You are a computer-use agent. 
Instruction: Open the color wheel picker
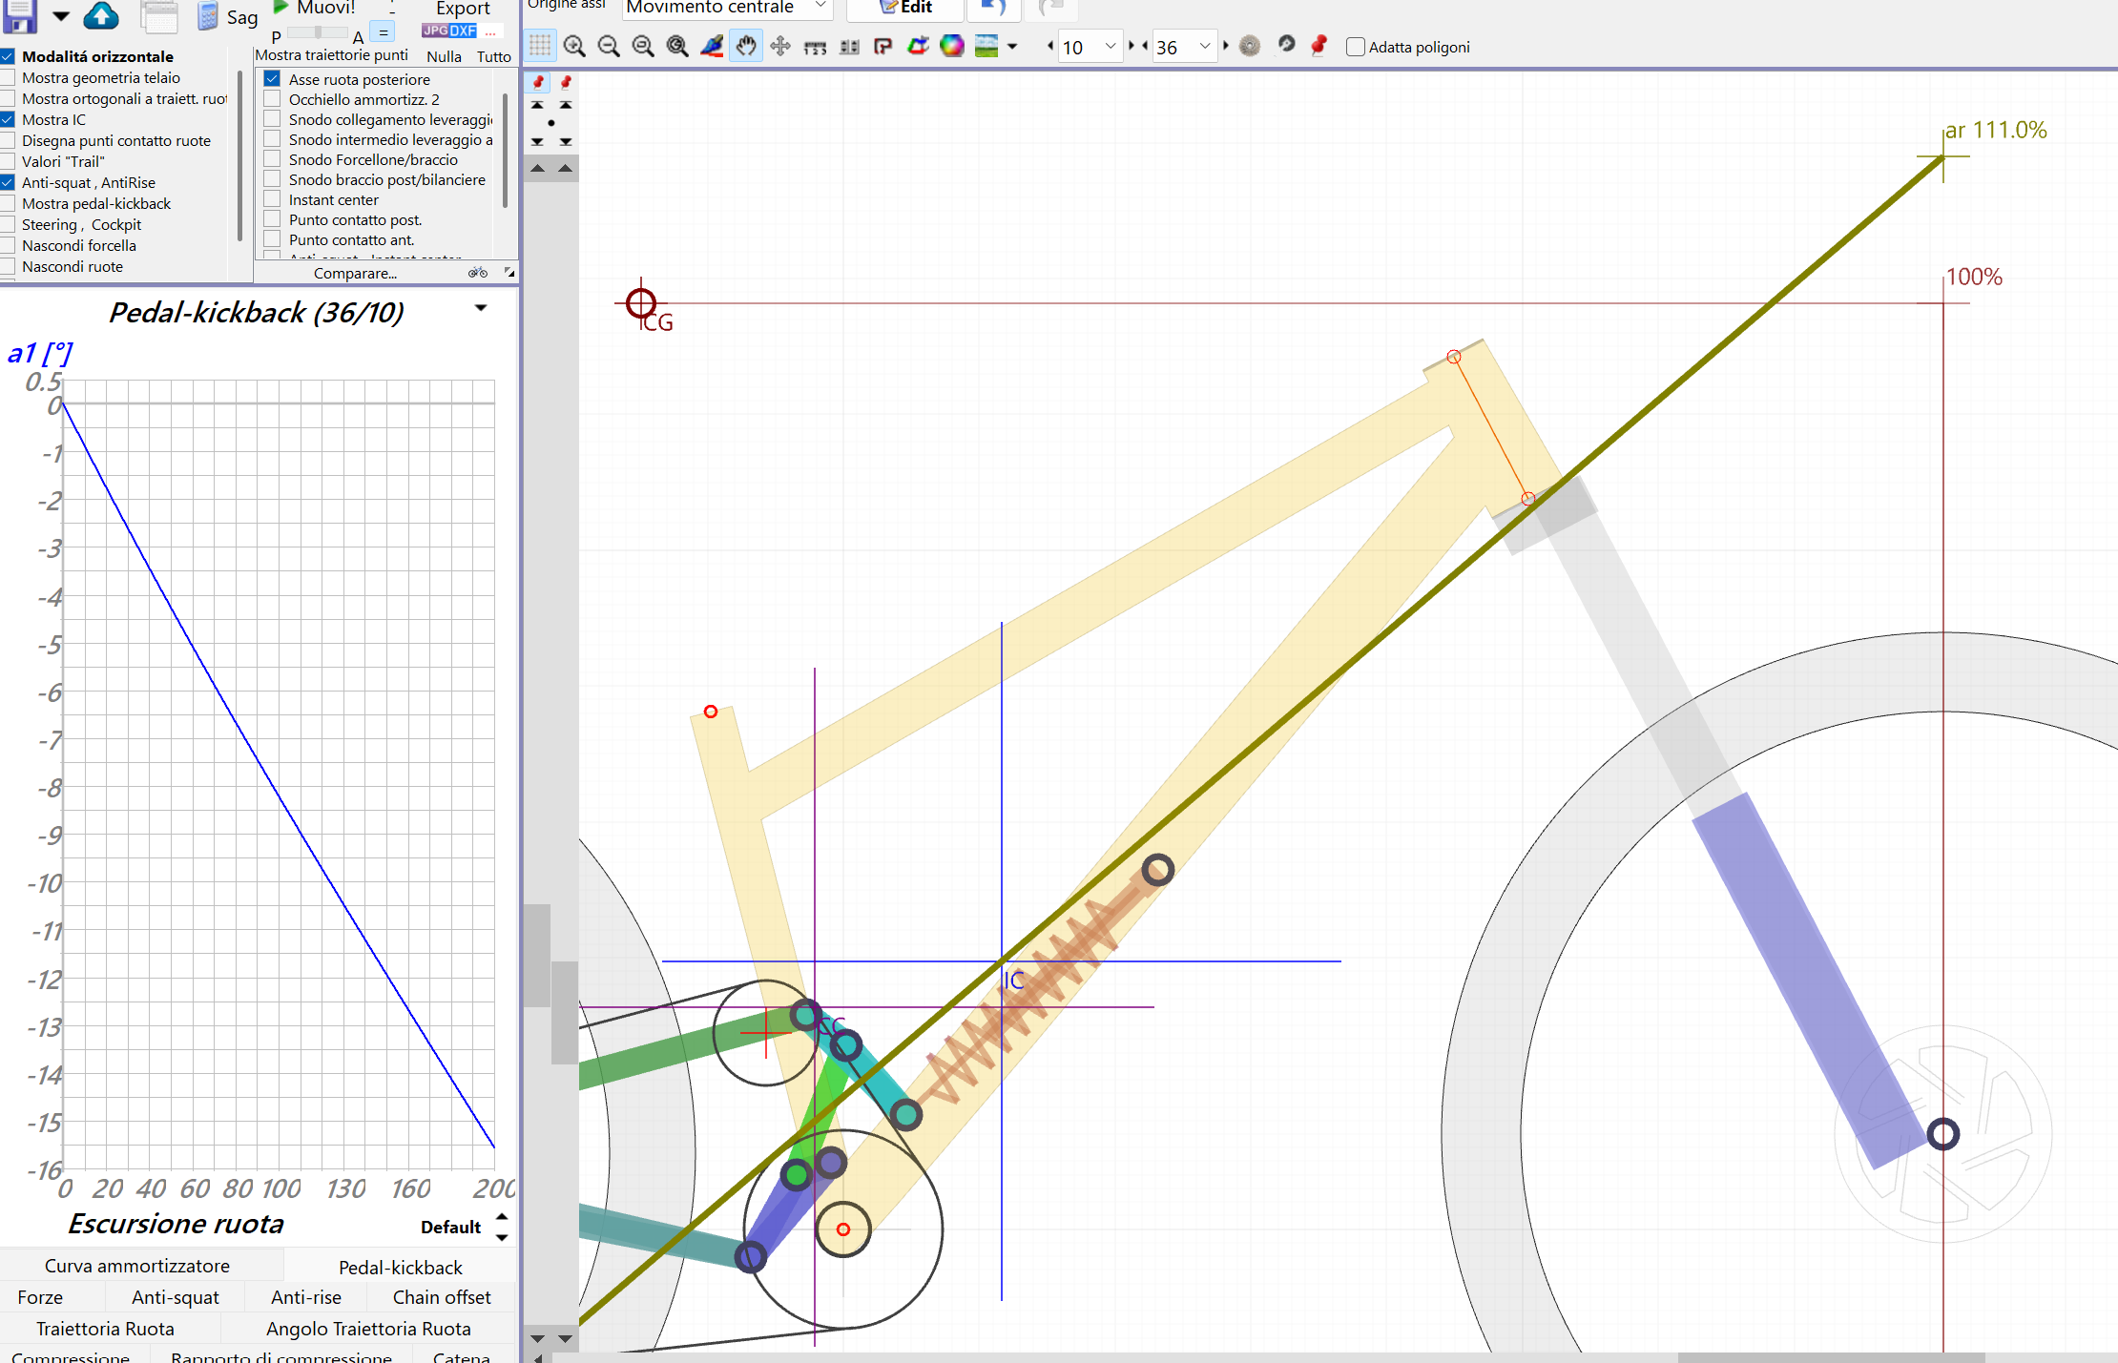tap(952, 46)
